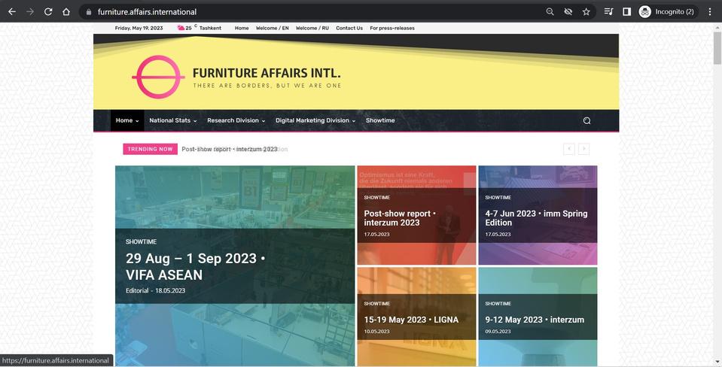This screenshot has width=722, height=367.
Task: Click the page vertical scrollbar thumb
Action: [717, 48]
